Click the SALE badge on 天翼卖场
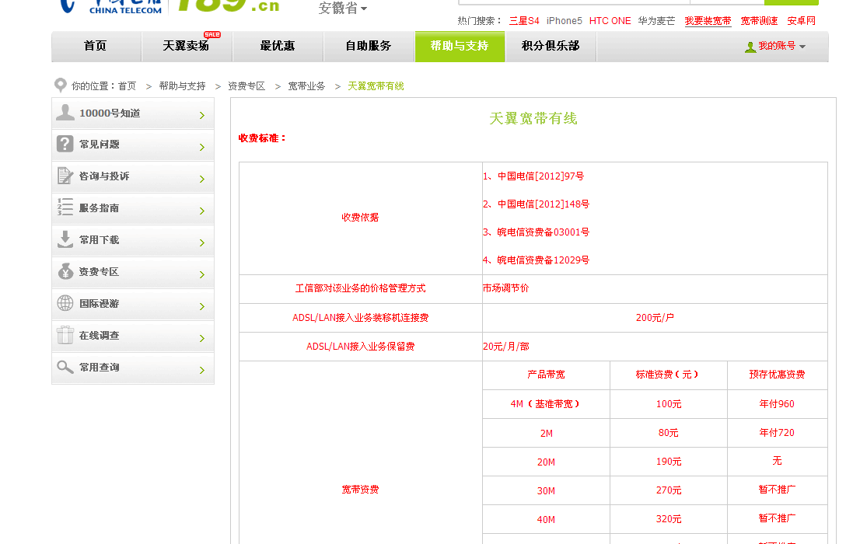The width and height of the screenshot is (860, 544). pyautogui.click(x=212, y=34)
